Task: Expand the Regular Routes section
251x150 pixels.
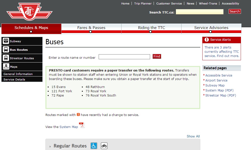Action: tap(70, 146)
